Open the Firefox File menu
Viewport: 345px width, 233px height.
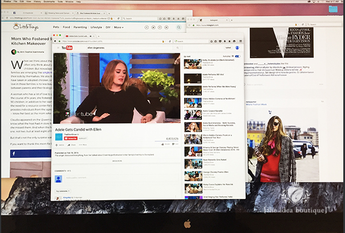coord(15,1)
